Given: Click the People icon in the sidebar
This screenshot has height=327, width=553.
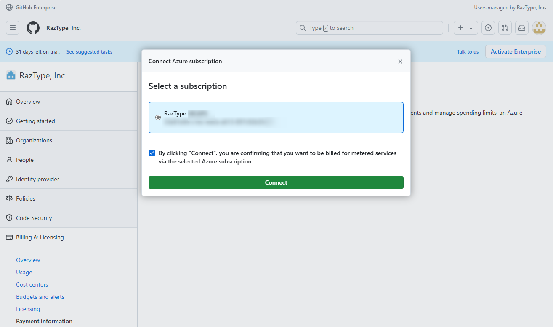Looking at the screenshot, I should (x=9, y=160).
